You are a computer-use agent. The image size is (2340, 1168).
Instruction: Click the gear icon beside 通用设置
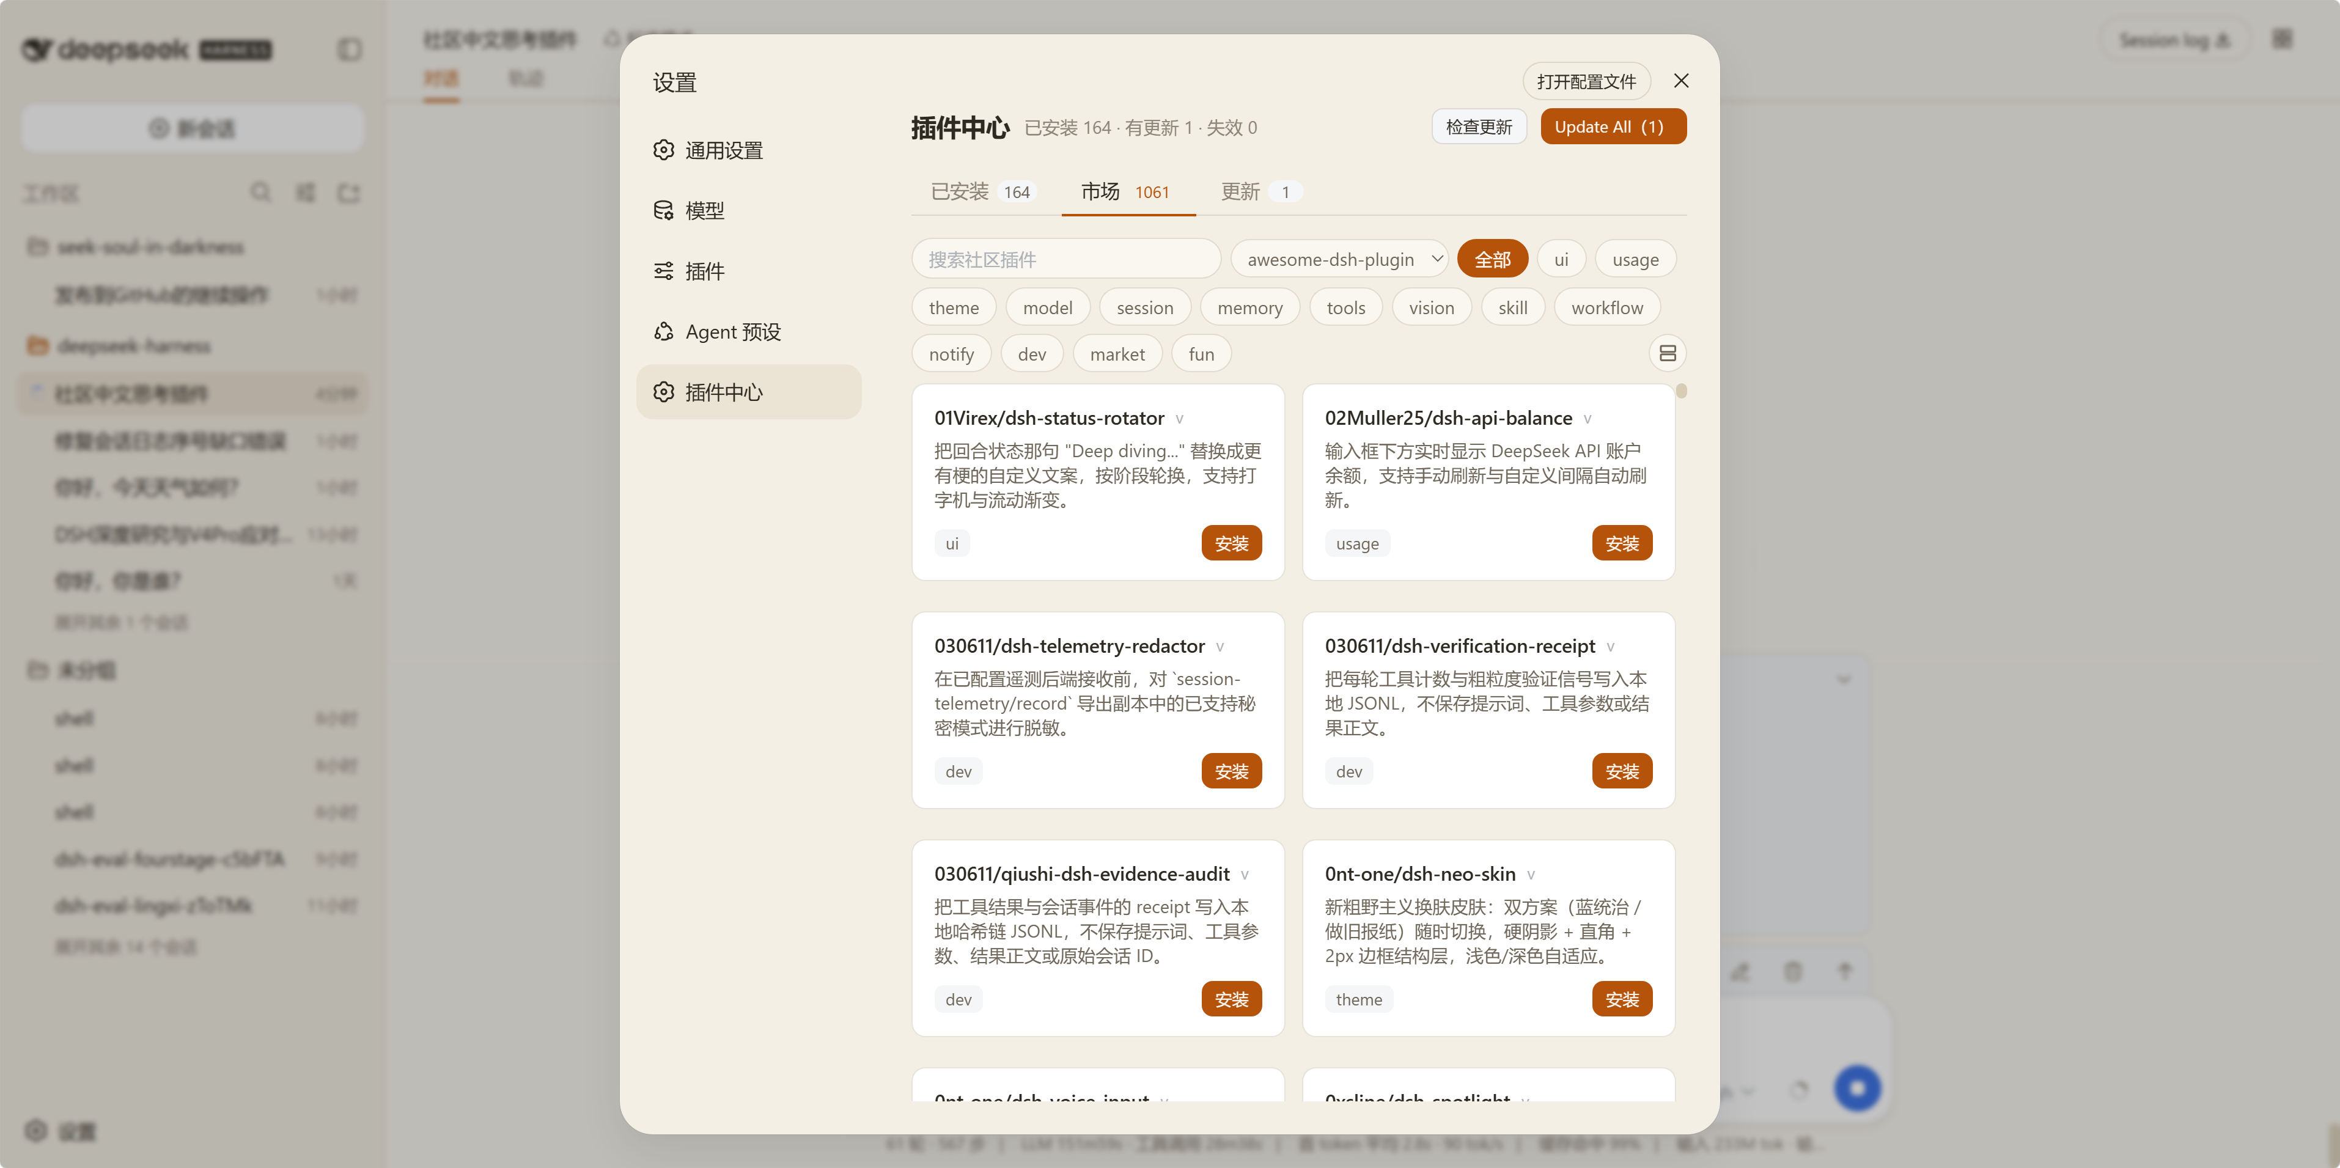[x=664, y=150]
